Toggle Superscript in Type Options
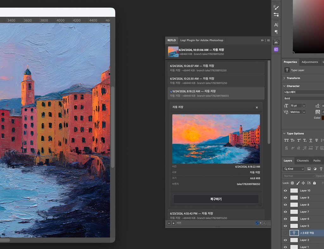Viewport: 324px width, 249px height. click(x=299, y=141)
